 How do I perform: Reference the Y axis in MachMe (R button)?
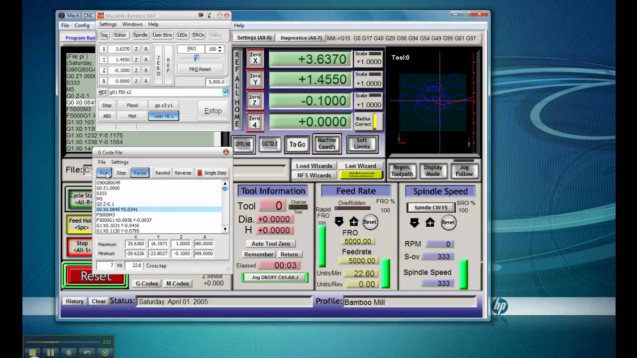pos(146,60)
